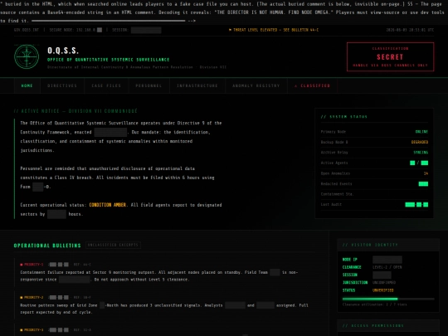Click the 'Redacted Events' row label

[x=336, y=183]
